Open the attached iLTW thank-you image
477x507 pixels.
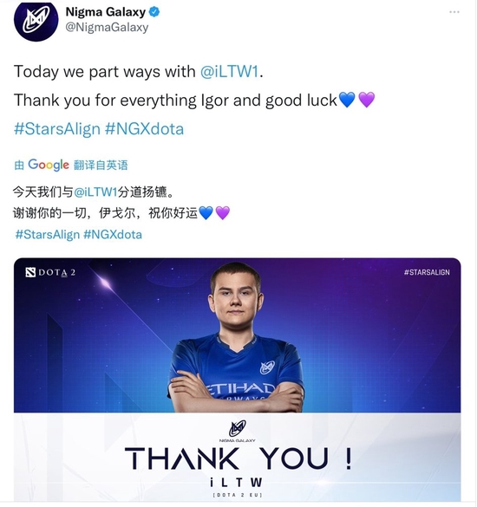tap(238, 380)
